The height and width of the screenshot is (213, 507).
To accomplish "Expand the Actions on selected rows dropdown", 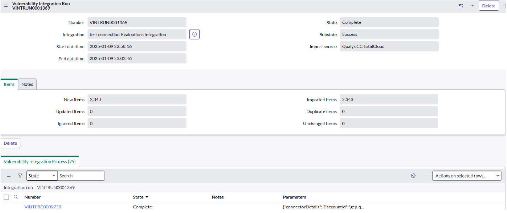I will click(x=466, y=176).
